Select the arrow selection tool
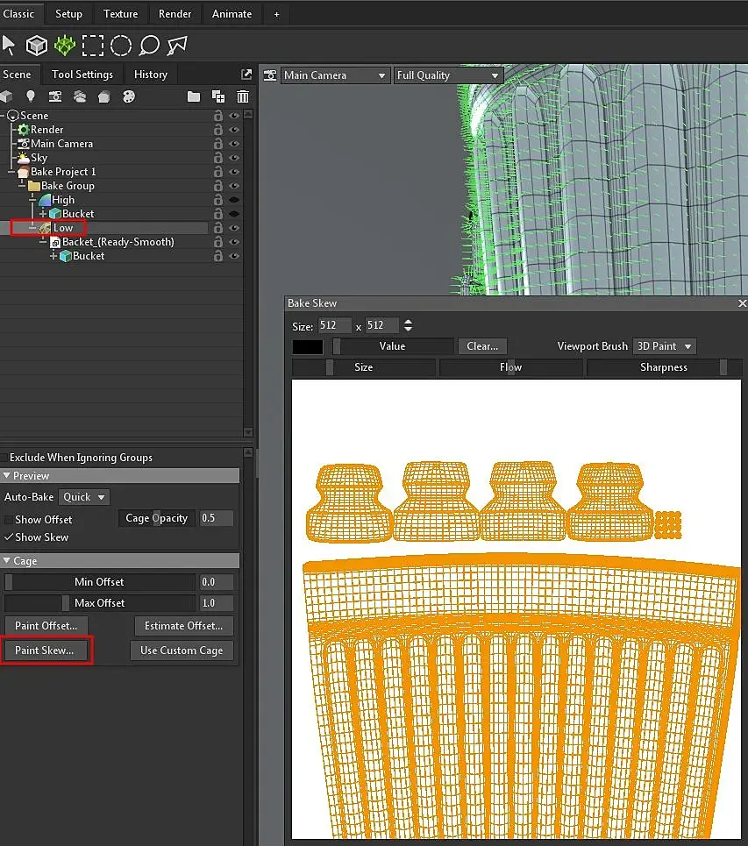 click(x=10, y=45)
